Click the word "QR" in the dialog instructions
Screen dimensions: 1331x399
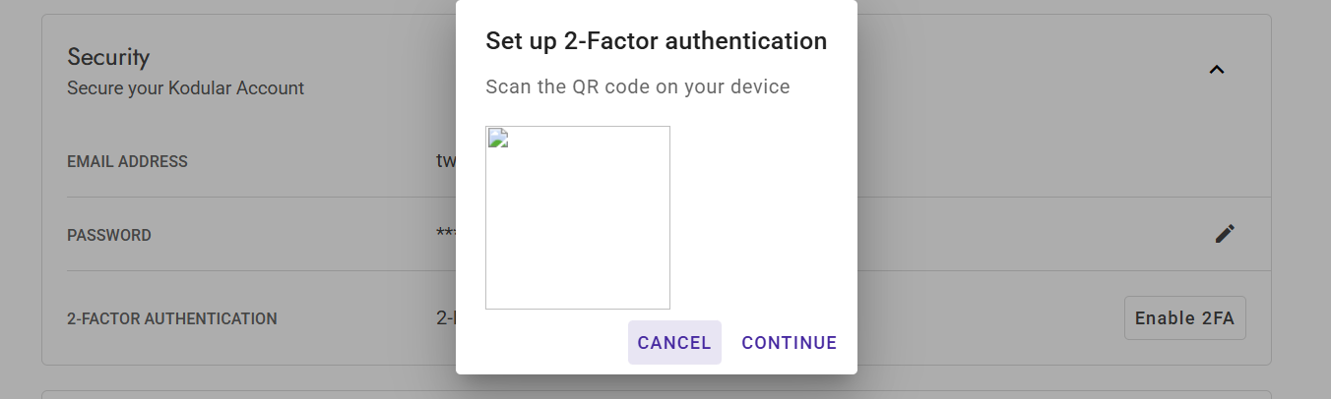click(x=583, y=86)
